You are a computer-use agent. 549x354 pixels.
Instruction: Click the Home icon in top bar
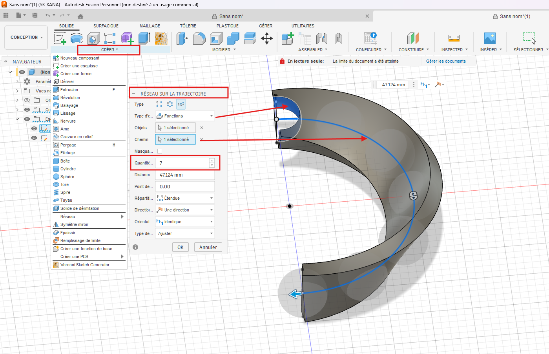click(80, 16)
